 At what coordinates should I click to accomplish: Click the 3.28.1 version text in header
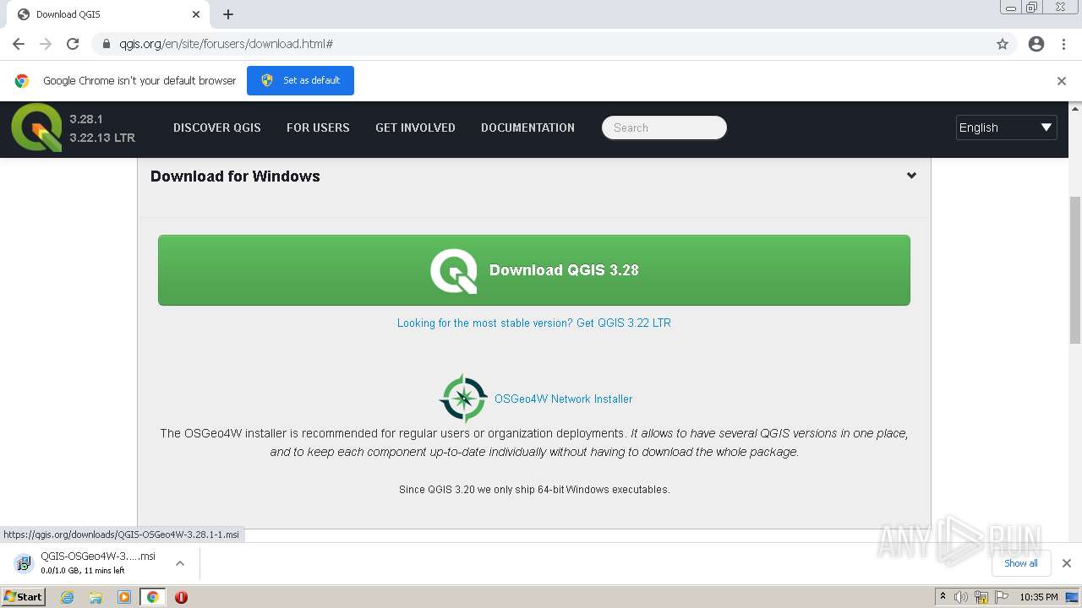[86, 119]
